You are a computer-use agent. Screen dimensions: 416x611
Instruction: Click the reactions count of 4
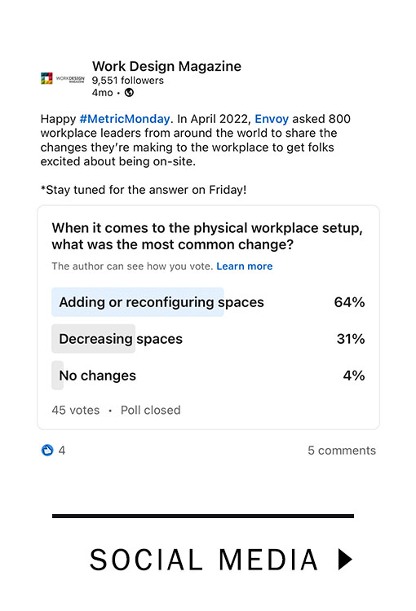click(62, 451)
